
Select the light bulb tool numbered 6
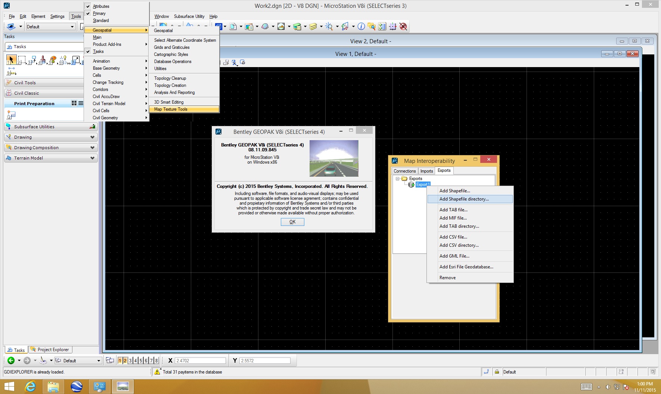click(x=63, y=60)
